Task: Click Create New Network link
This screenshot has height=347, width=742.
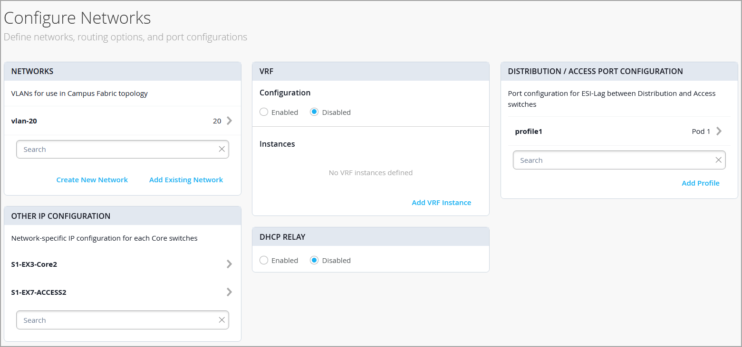Action: (92, 180)
